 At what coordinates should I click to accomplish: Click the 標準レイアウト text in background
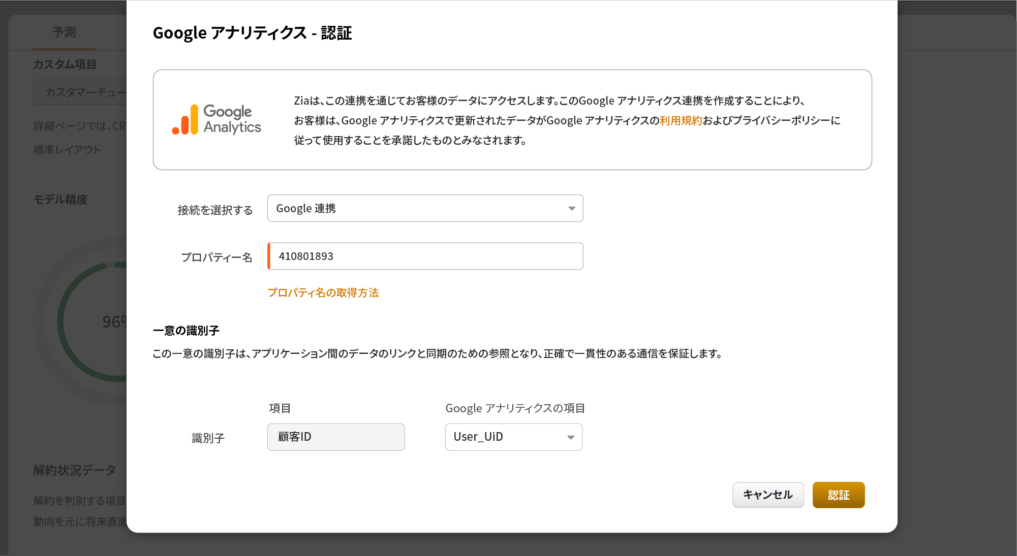click(68, 150)
